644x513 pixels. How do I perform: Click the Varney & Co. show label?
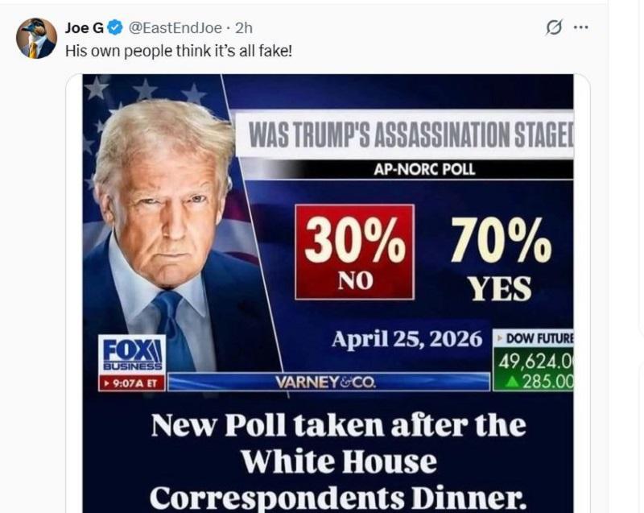point(326,382)
